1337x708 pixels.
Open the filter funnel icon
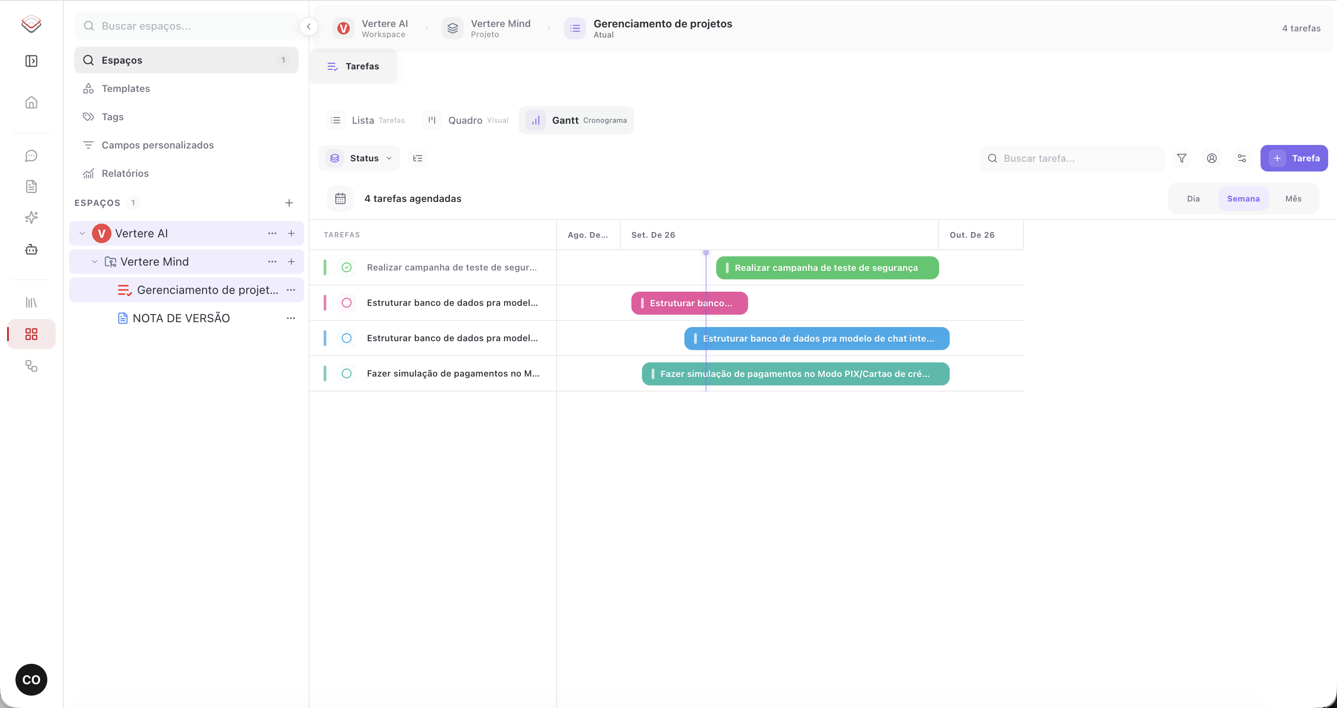[x=1182, y=158]
